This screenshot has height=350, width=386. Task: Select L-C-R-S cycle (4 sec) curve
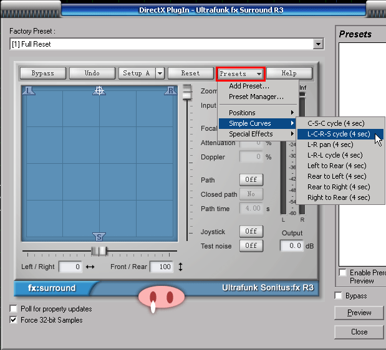click(x=340, y=134)
